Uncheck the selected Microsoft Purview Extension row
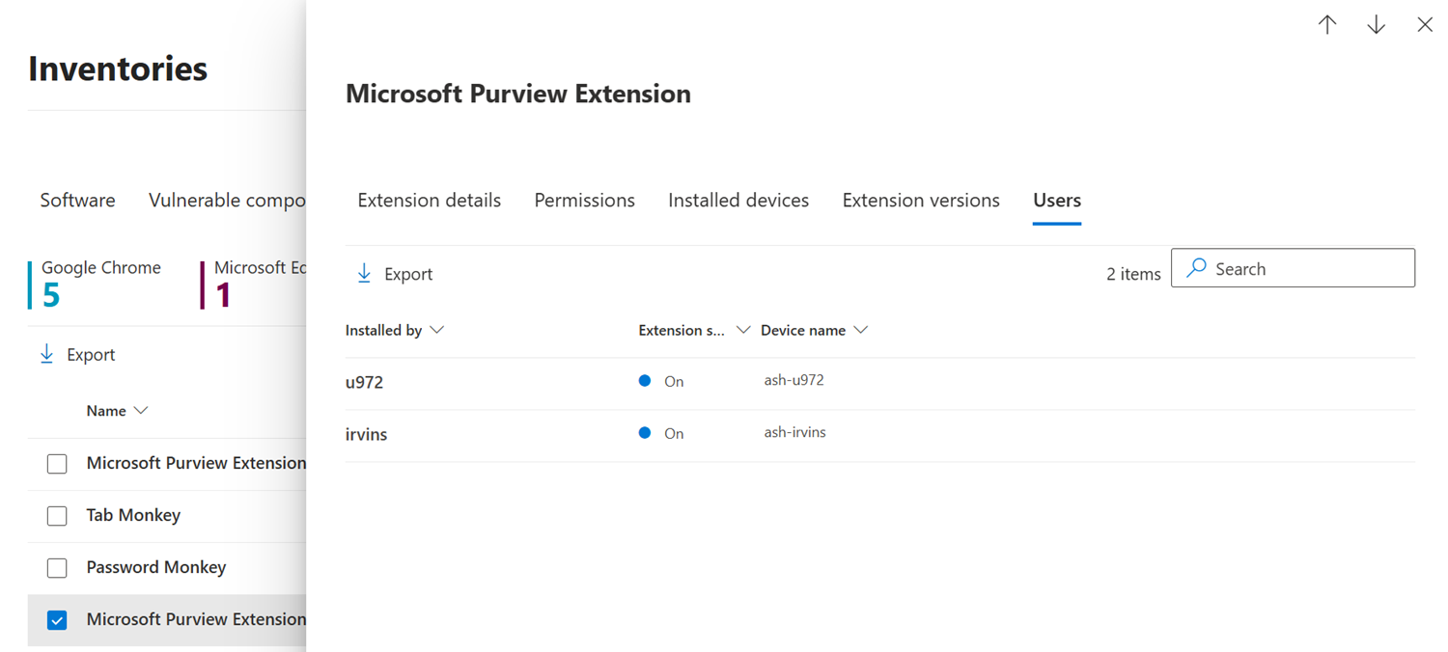The width and height of the screenshot is (1448, 652). (57, 620)
